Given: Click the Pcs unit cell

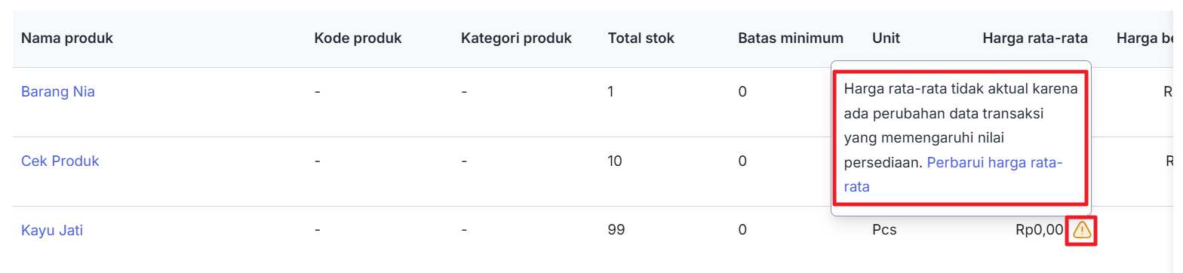Looking at the screenshot, I should [884, 230].
